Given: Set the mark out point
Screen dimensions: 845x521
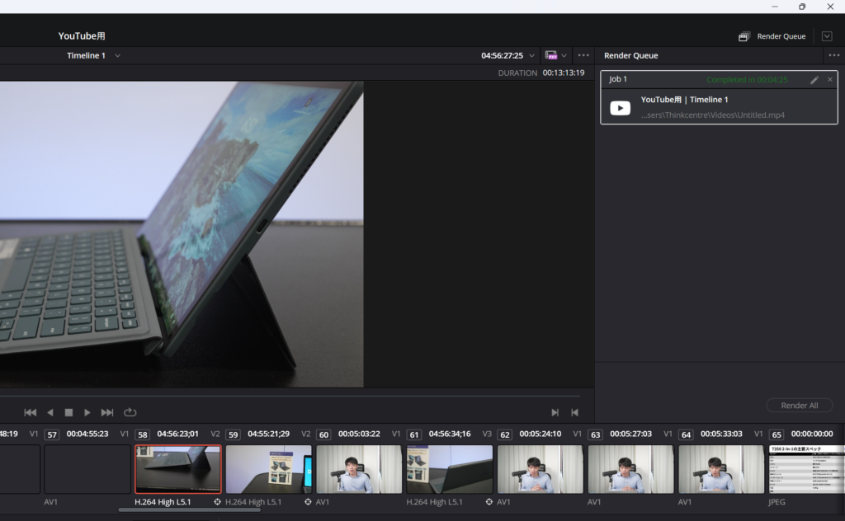Looking at the screenshot, I should [x=574, y=412].
